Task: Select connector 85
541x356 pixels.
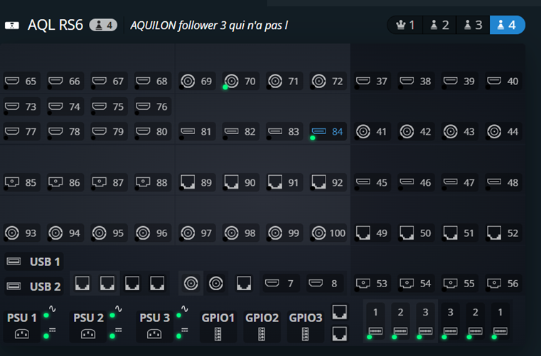Action: (x=21, y=182)
